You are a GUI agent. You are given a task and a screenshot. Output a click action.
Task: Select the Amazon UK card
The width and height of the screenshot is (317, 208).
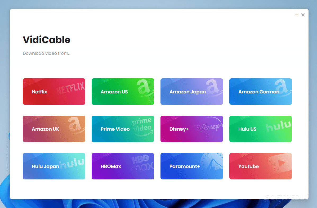tap(54, 129)
